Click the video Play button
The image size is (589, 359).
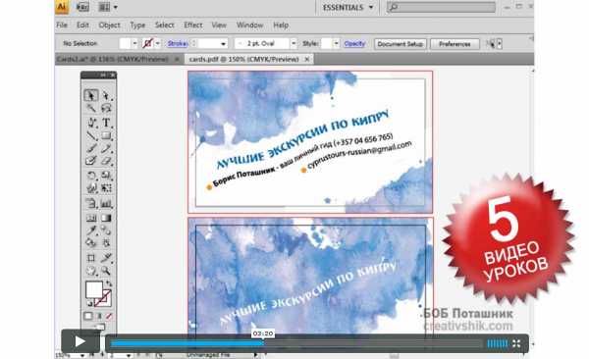tap(80, 341)
